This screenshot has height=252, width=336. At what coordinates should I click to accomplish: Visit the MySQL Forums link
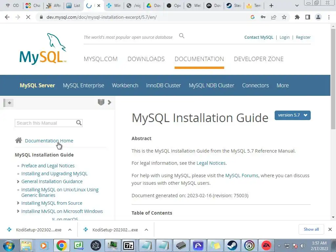242,176
